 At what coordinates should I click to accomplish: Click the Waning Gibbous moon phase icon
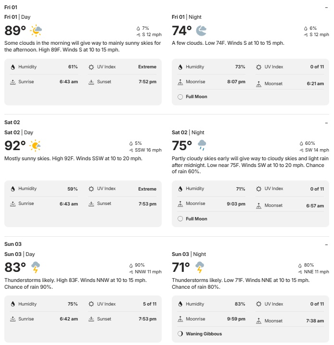(x=180, y=334)
